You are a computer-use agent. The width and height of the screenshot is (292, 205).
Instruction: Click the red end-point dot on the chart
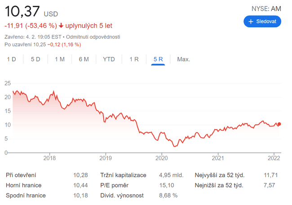pyautogui.click(x=279, y=124)
